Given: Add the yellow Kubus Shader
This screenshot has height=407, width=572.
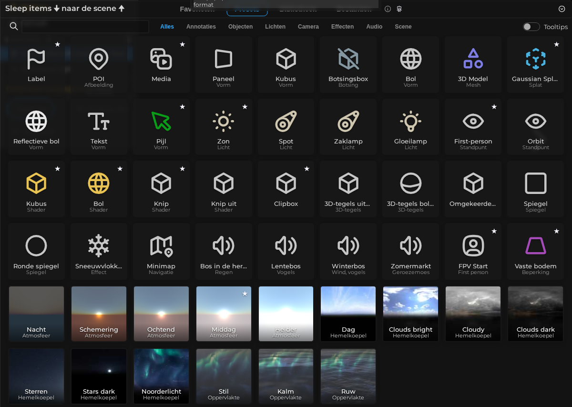Looking at the screenshot, I should point(36,189).
